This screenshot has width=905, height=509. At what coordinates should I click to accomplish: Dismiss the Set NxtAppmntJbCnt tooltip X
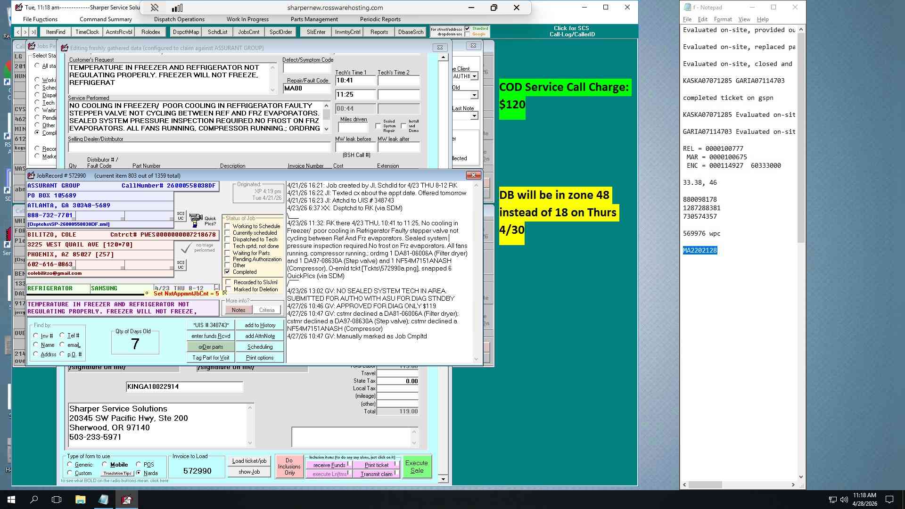tap(225, 293)
